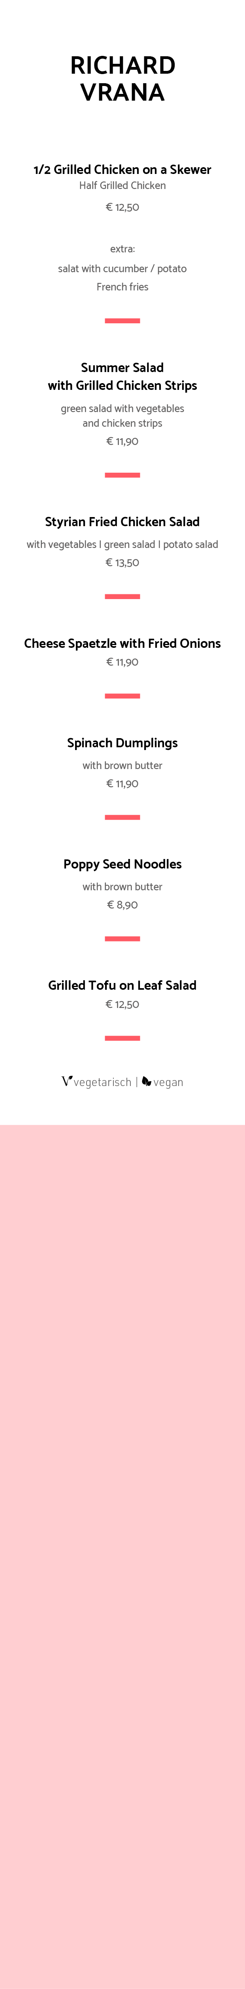Click the red divider below Grilled Tofu
Viewport: 245px width, 1989px height.
coord(122,1038)
